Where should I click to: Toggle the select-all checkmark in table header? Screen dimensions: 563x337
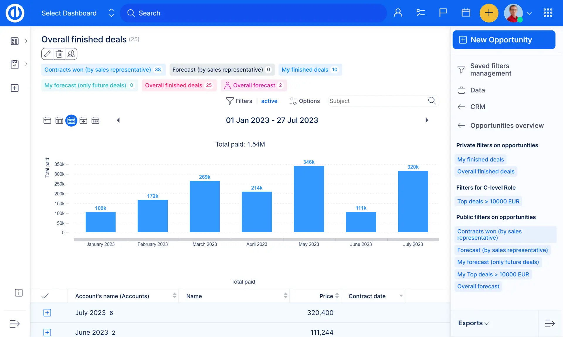pyautogui.click(x=45, y=296)
